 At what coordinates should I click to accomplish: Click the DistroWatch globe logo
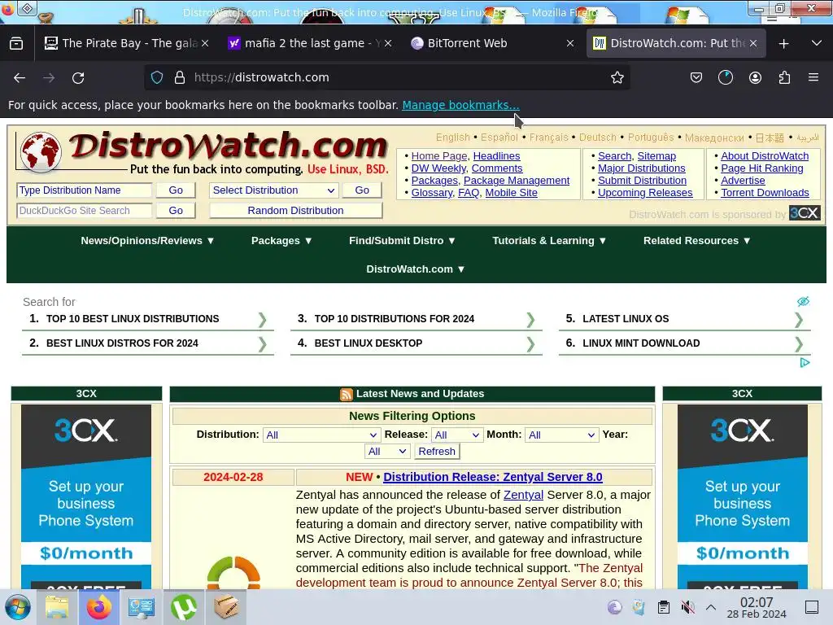point(41,152)
